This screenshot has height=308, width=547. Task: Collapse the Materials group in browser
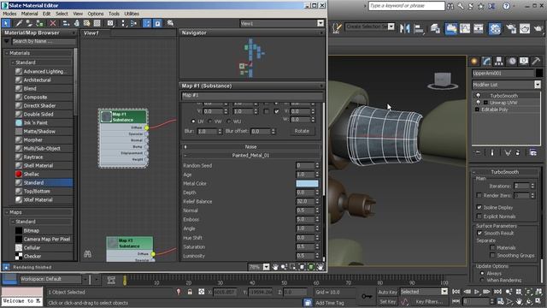pos(7,53)
